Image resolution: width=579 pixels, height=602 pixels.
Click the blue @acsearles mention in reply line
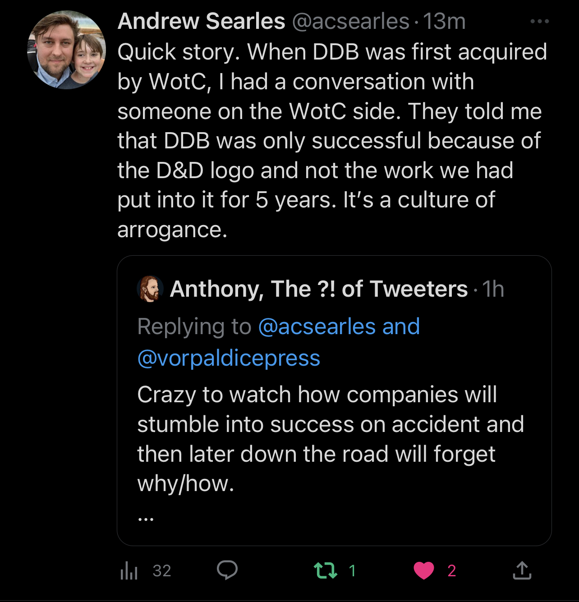pyautogui.click(x=317, y=326)
